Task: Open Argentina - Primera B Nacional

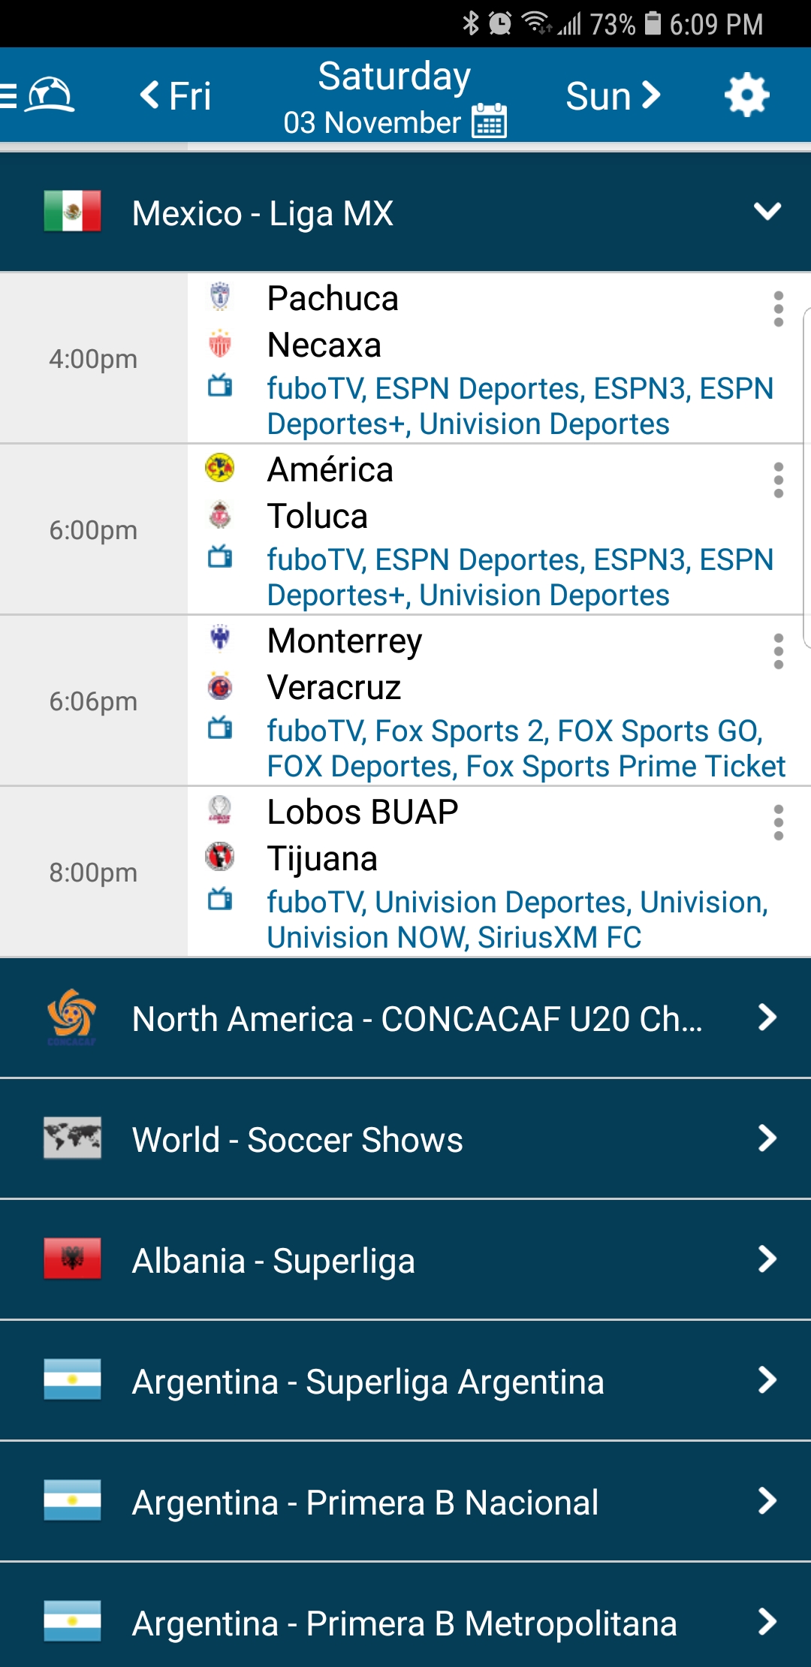Action: [405, 1502]
